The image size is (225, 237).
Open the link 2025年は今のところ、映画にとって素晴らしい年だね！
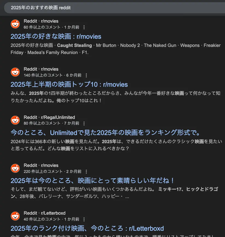[92, 181]
